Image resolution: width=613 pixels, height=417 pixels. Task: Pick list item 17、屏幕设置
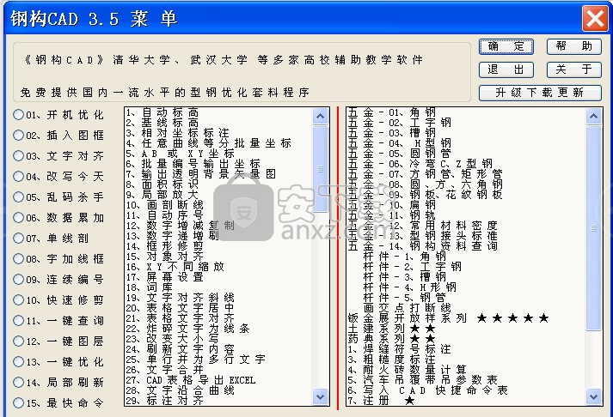click(x=164, y=277)
